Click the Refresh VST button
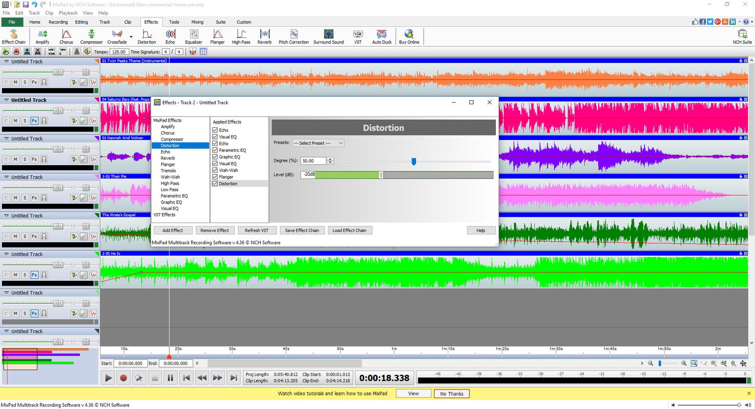The height and width of the screenshot is (409, 755). tap(257, 231)
